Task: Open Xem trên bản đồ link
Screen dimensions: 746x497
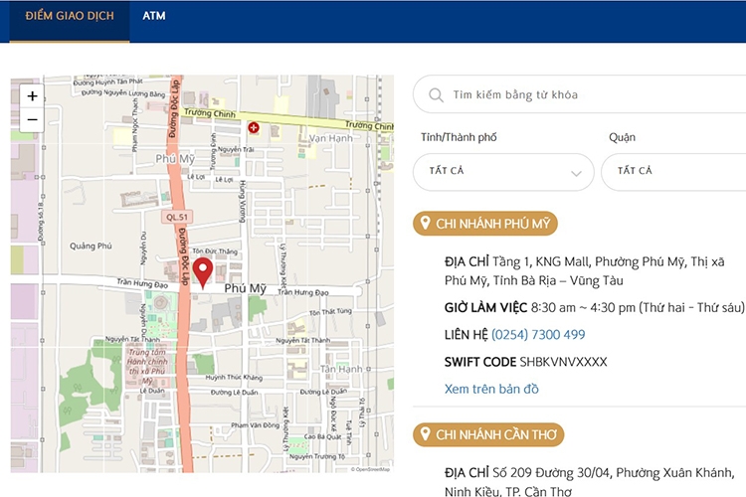Action: [491, 389]
